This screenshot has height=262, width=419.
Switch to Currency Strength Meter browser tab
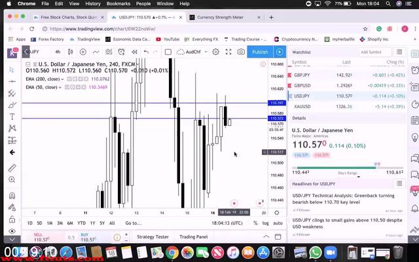[x=220, y=17]
